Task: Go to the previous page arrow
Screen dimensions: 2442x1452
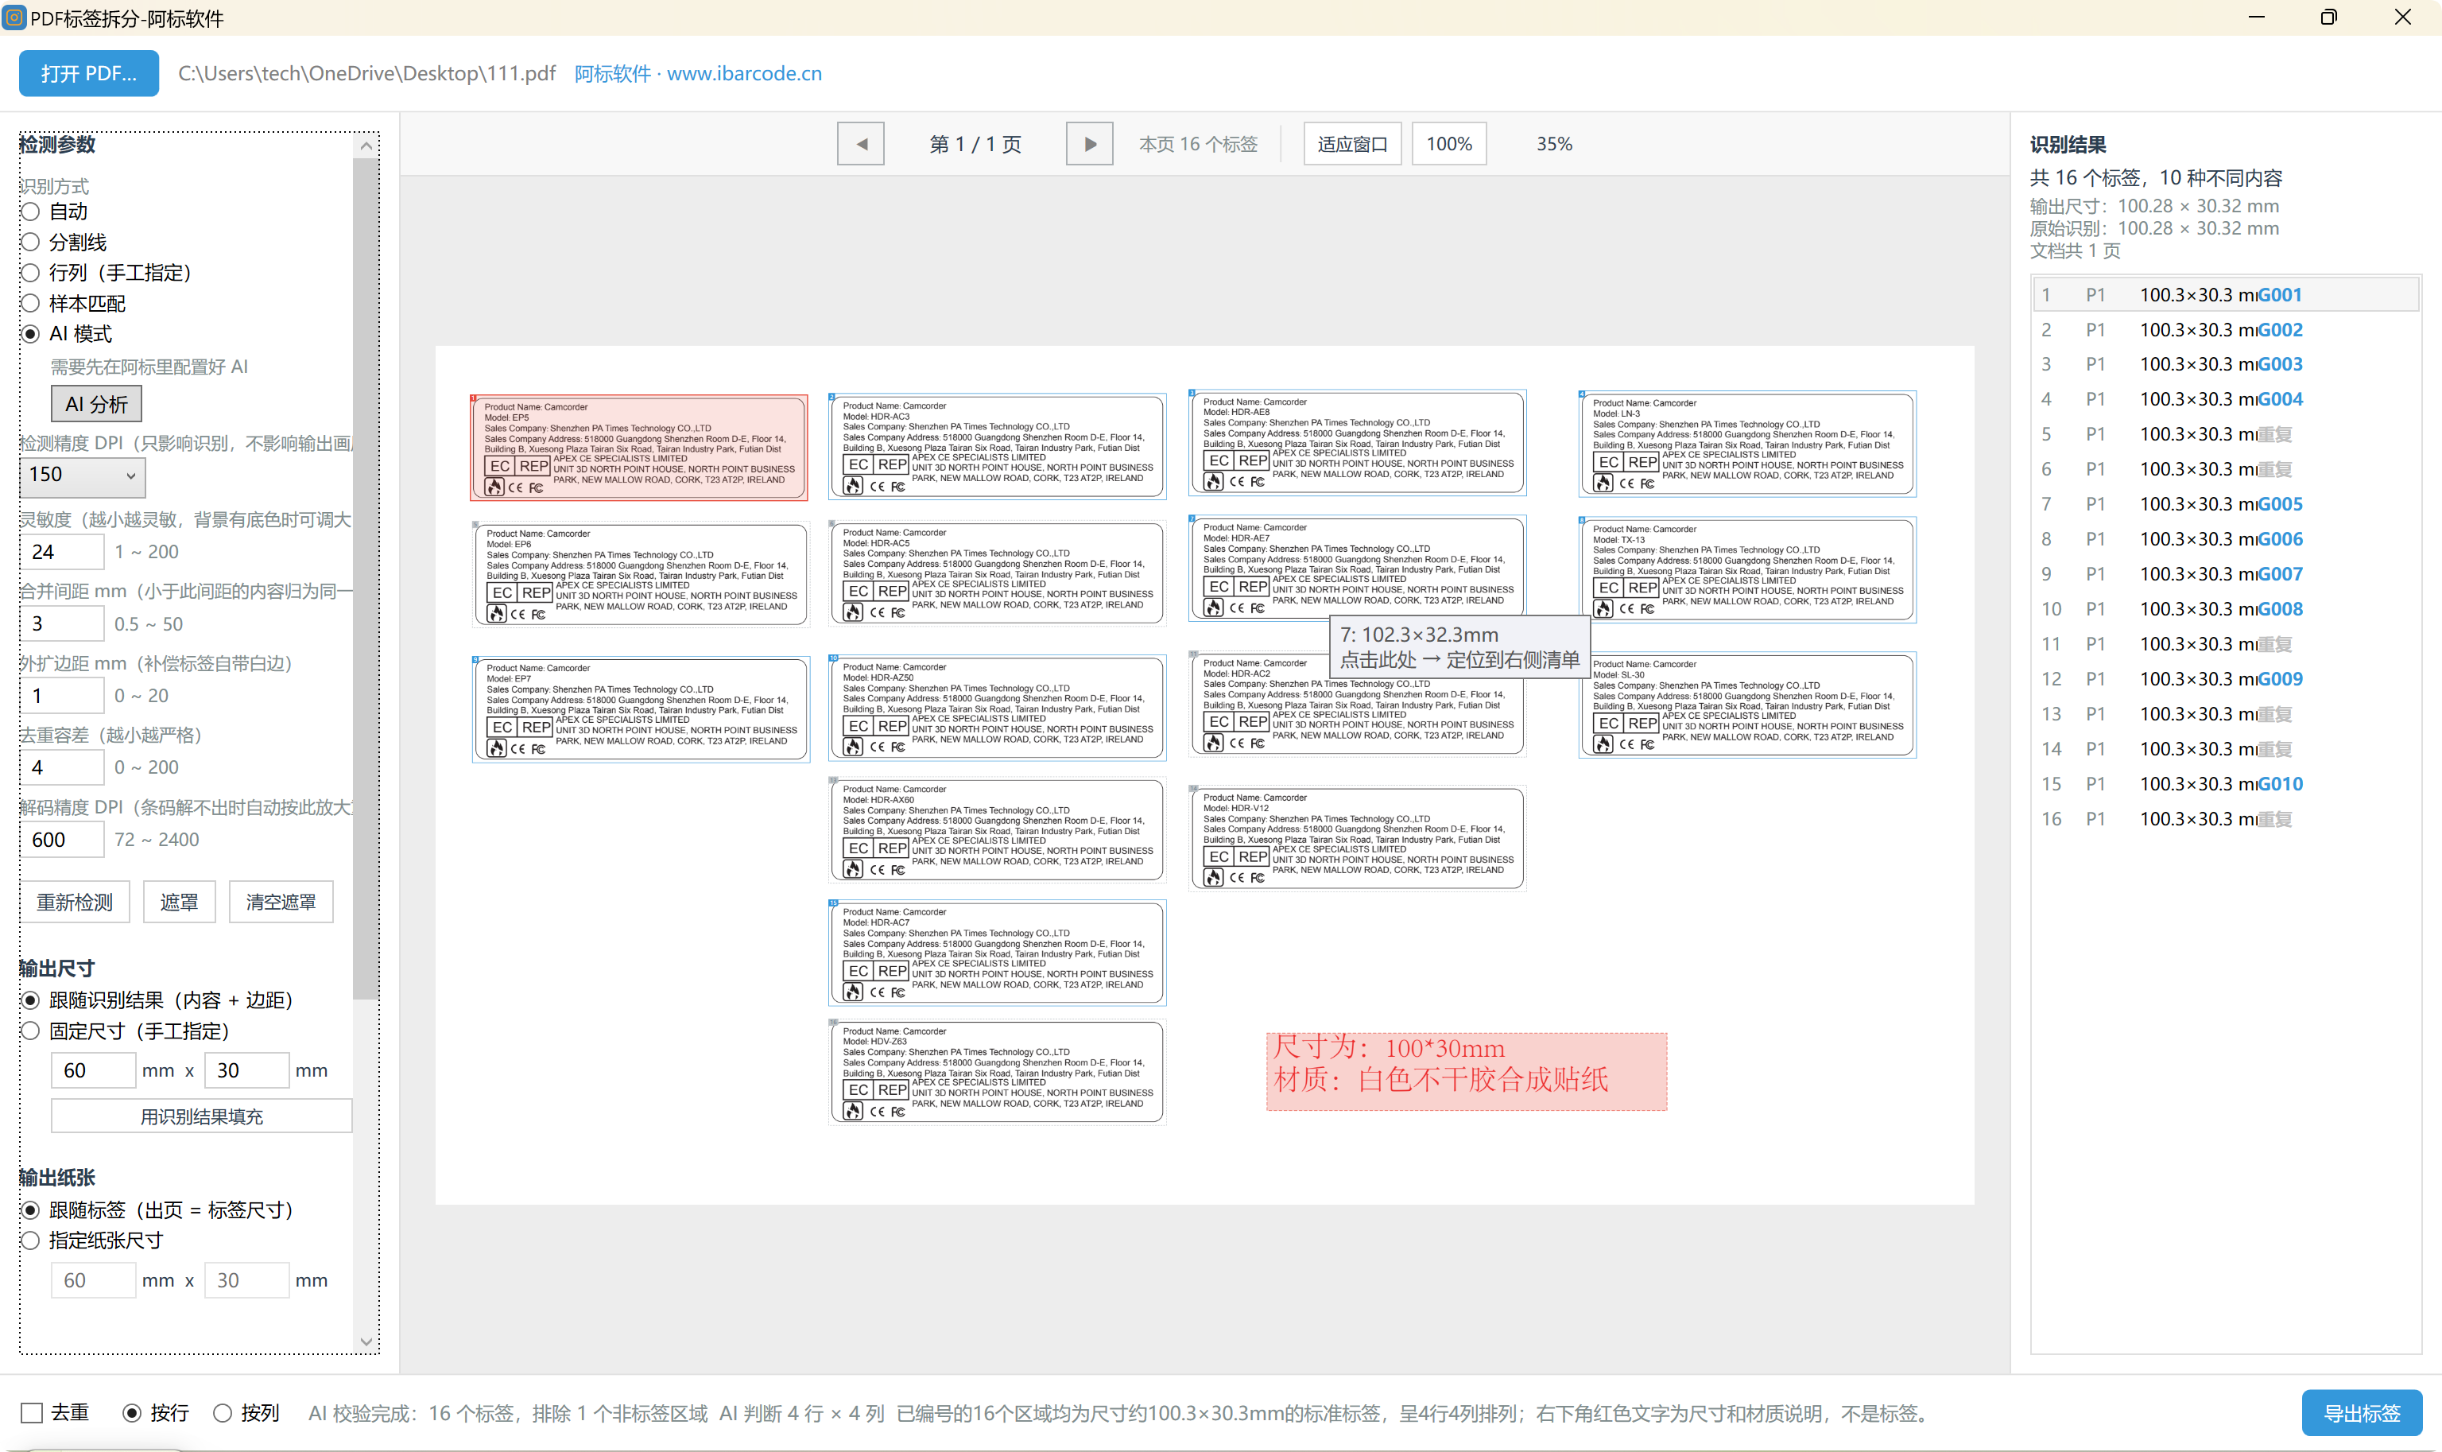Action: click(x=861, y=144)
